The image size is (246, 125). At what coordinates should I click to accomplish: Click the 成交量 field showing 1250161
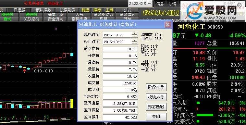click(120, 83)
